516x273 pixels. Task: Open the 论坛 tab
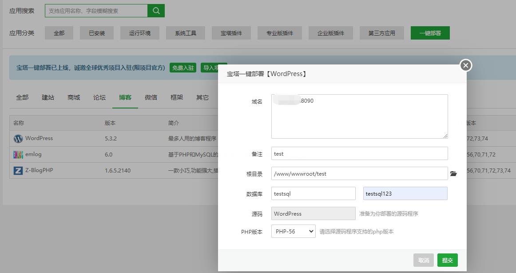(x=99, y=97)
